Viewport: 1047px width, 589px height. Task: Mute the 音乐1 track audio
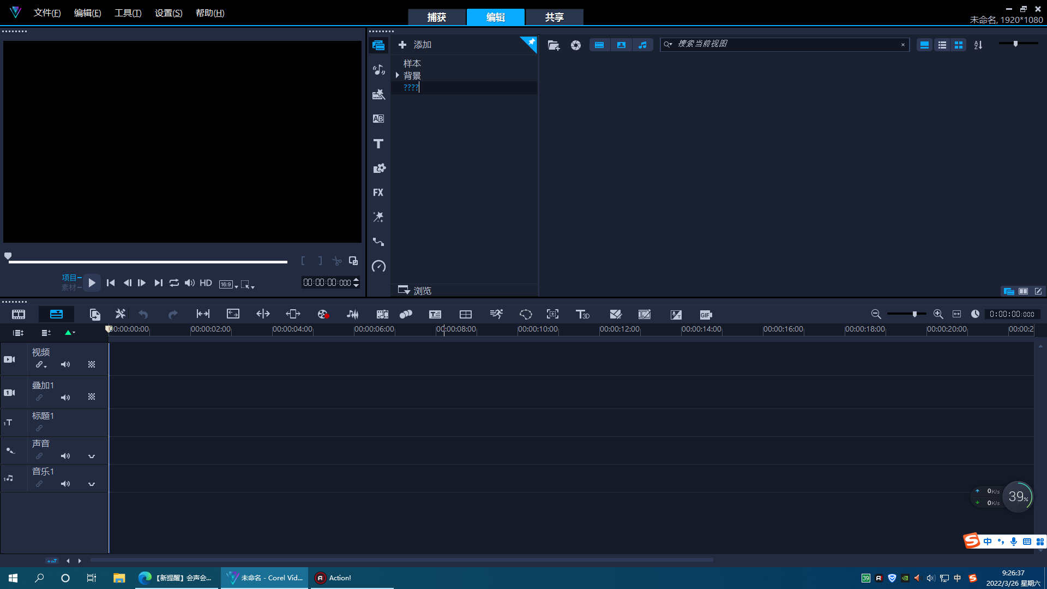(65, 484)
